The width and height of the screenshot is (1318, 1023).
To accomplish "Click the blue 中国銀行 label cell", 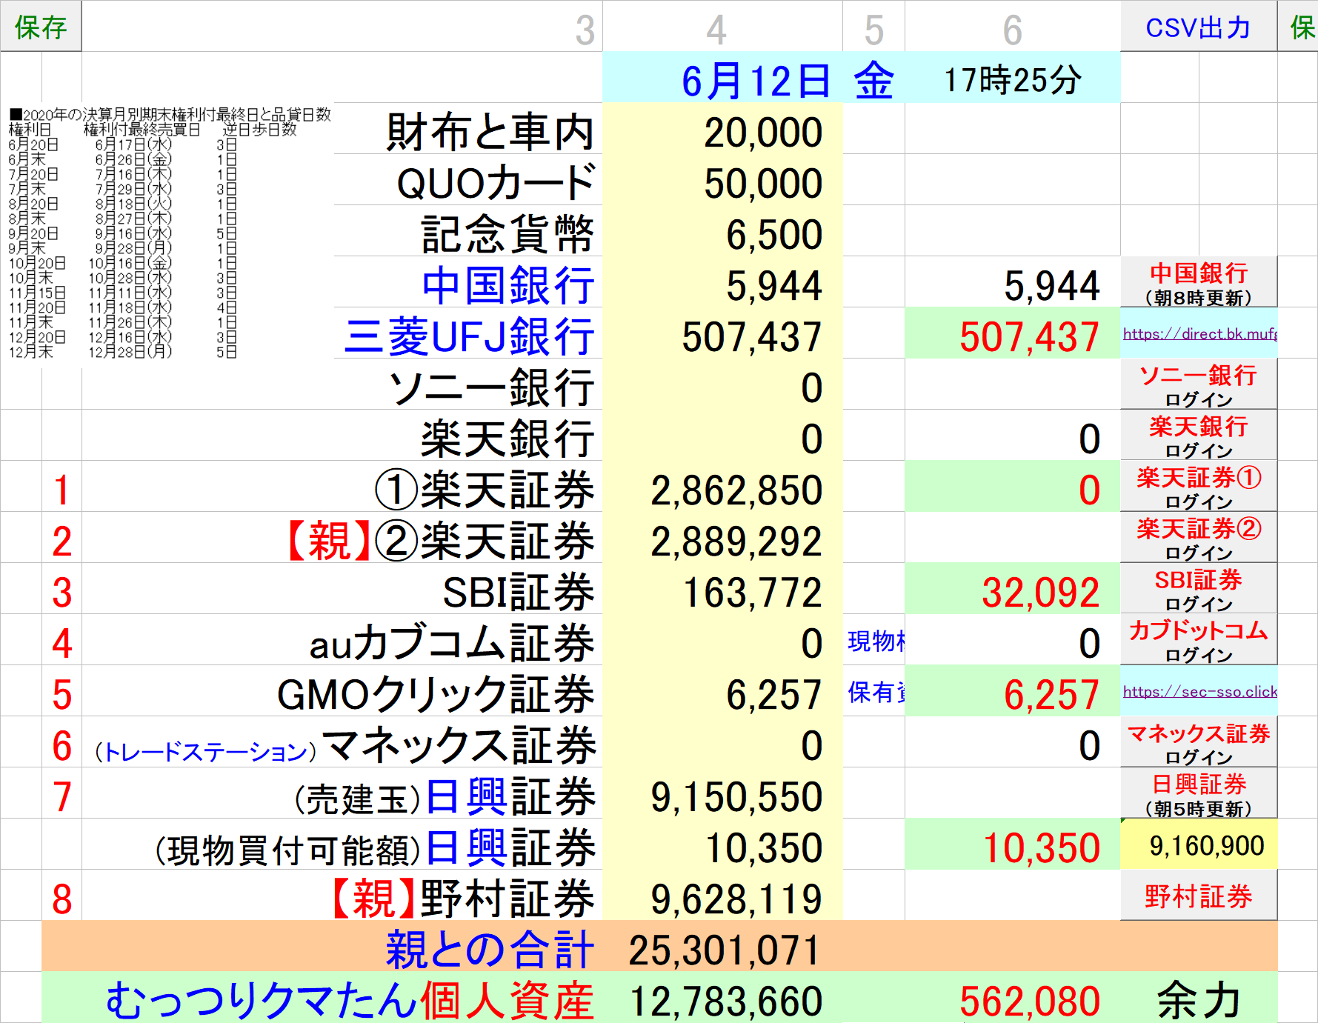I will 467,282.
